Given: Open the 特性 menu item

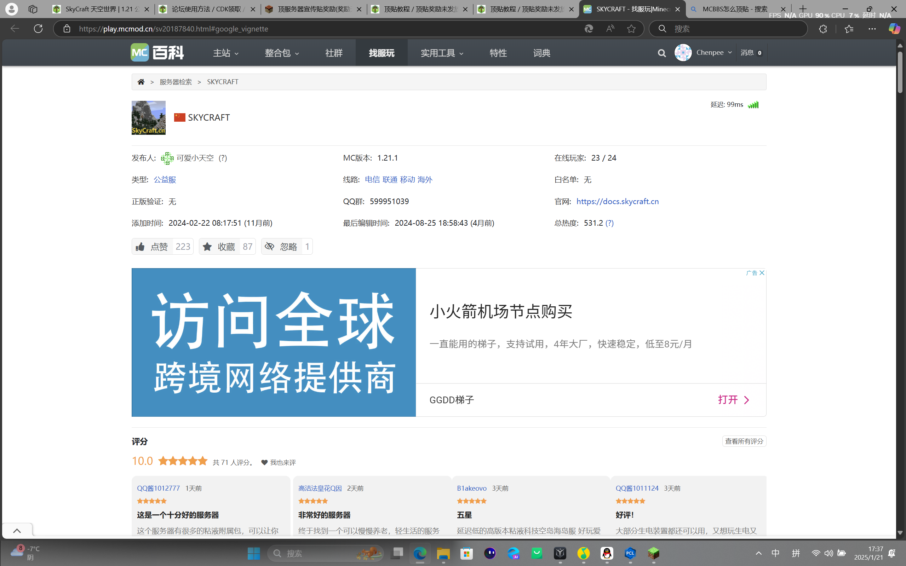Looking at the screenshot, I should [498, 53].
